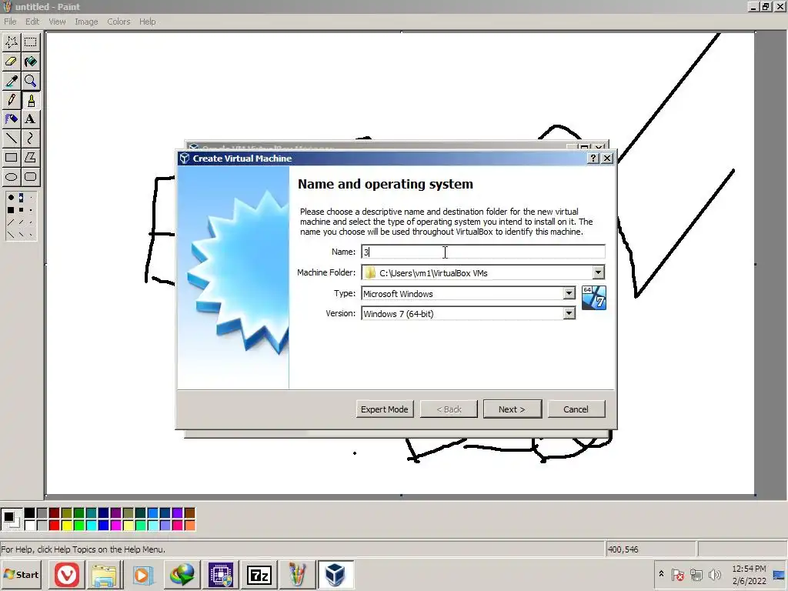Open the Colors menu
788x591 pixels.
point(119,22)
